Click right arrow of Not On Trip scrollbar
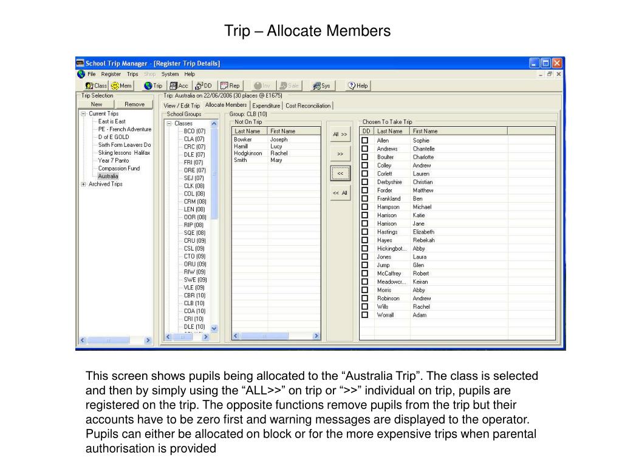Viewport: 622px width, 466px height. coord(316,336)
